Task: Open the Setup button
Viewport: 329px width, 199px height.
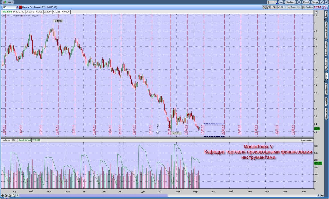Action: coord(315,2)
